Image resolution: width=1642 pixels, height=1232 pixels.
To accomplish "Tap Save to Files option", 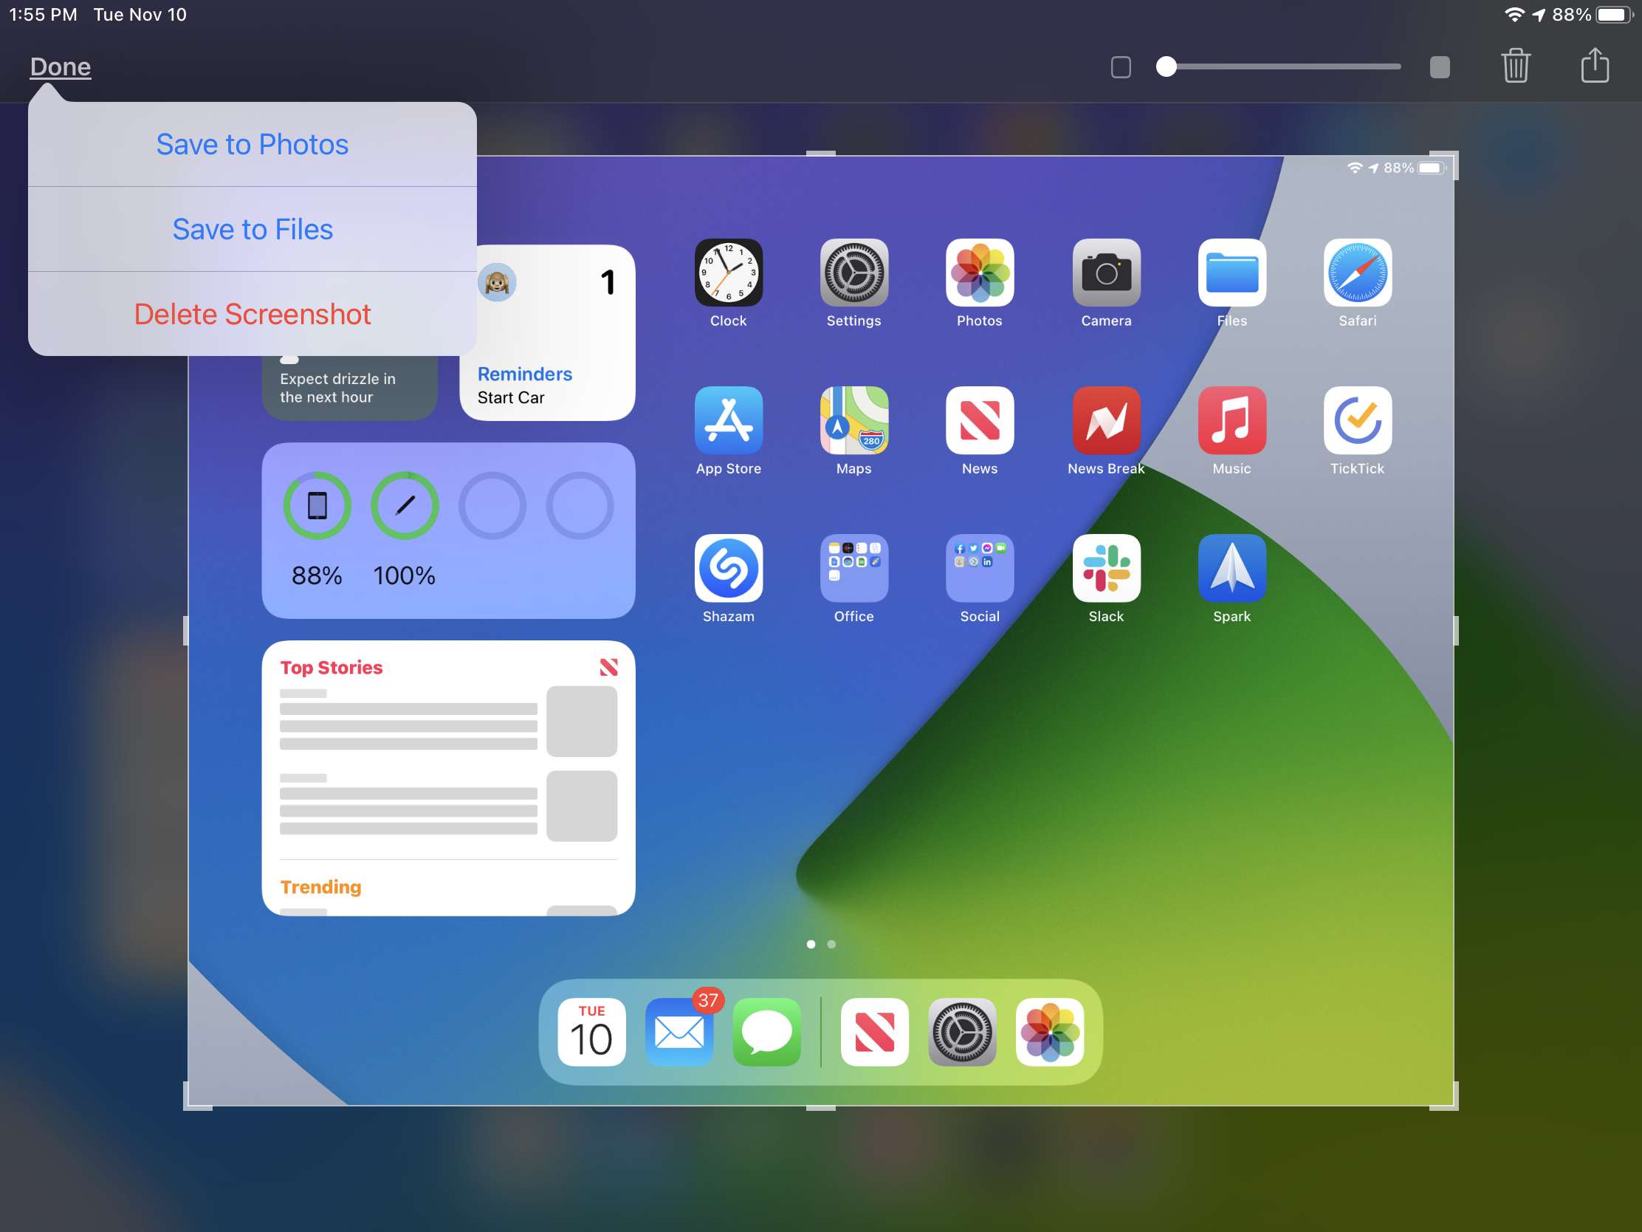I will tap(252, 229).
